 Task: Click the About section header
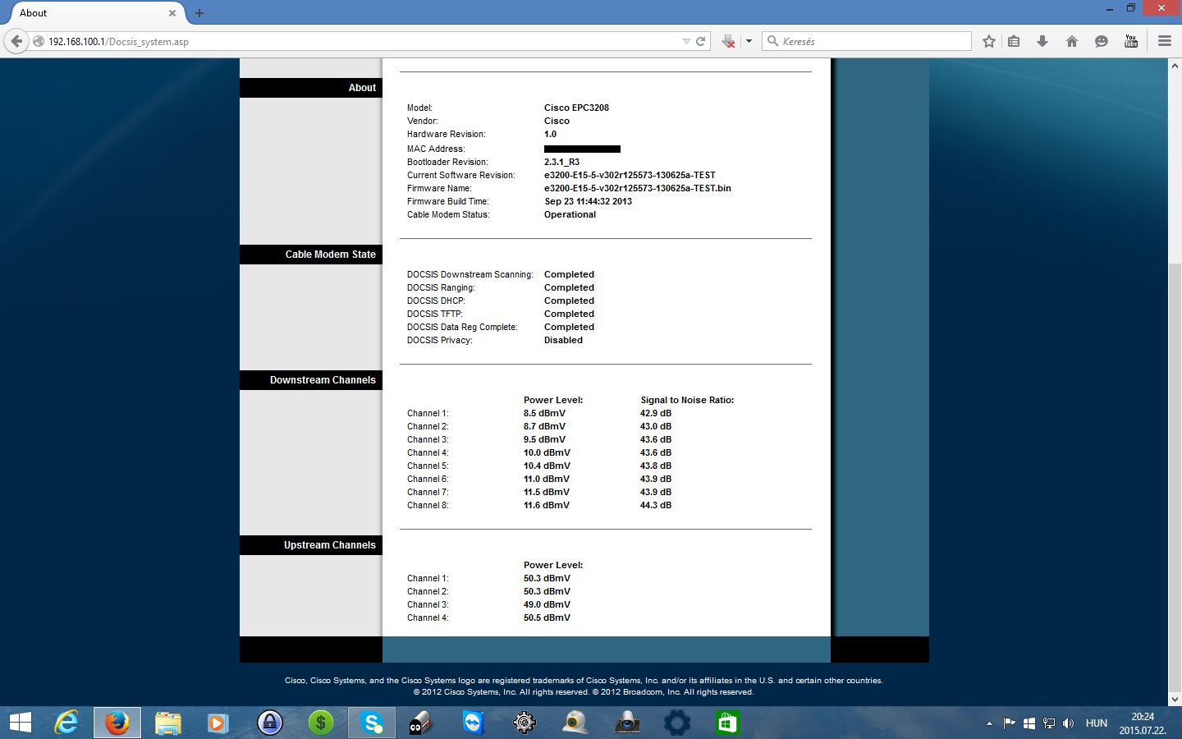(x=311, y=88)
